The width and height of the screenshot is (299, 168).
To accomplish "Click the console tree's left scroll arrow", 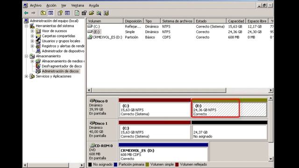I will tap(25, 165).
